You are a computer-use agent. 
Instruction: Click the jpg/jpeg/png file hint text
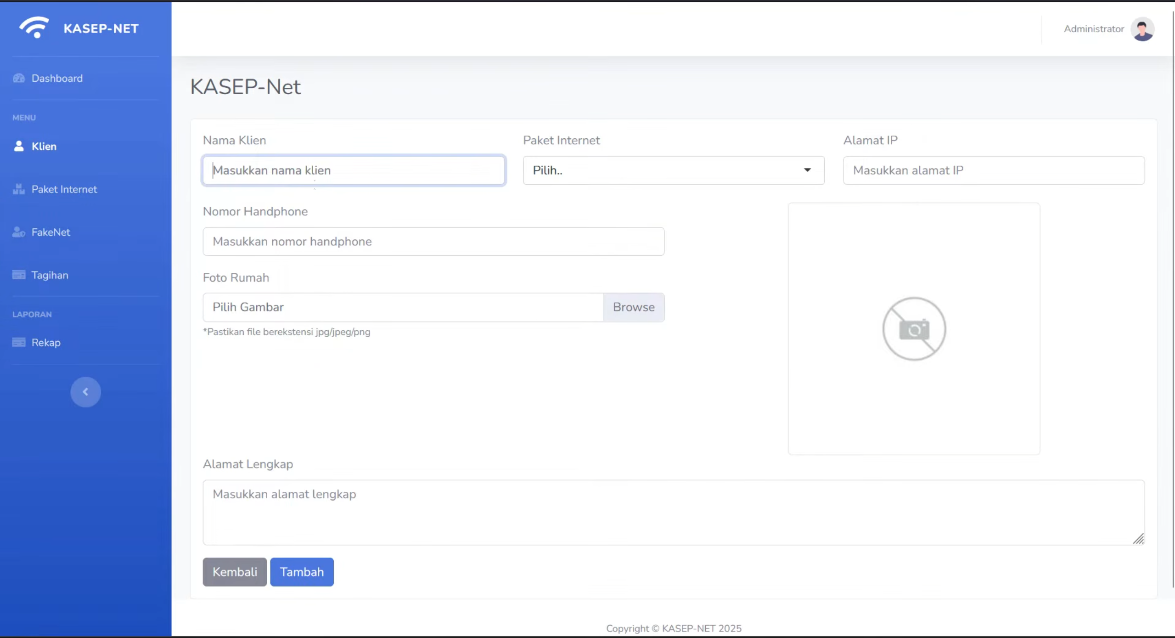pos(287,332)
